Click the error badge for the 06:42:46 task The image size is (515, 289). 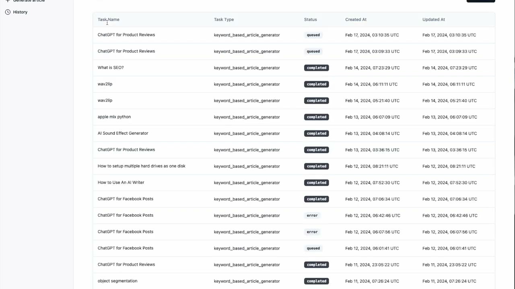point(312,216)
